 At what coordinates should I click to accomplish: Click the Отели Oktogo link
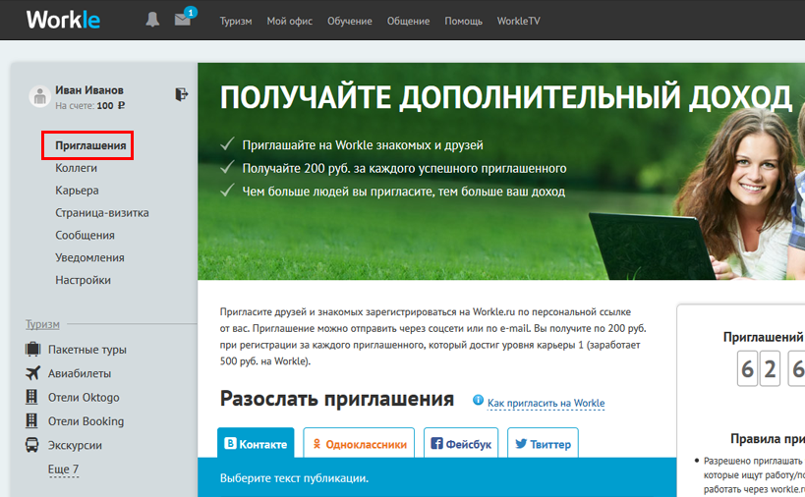84,398
